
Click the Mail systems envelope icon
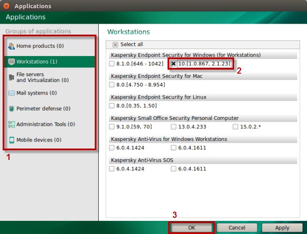pyautogui.click(x=11, y=93)
